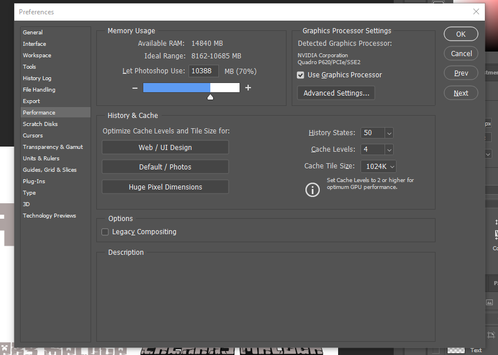Switch to the Scratch Disks preferences section
This screenshot has width=498, height=355.
40,124
